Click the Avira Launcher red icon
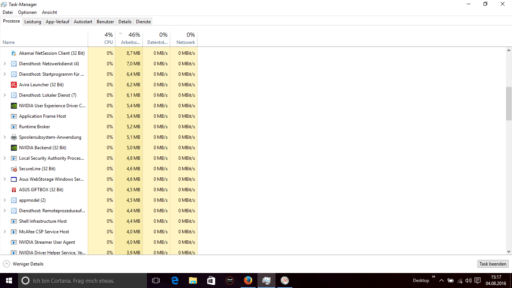Viewport: 512px width, 288px height. click(14, 85)
